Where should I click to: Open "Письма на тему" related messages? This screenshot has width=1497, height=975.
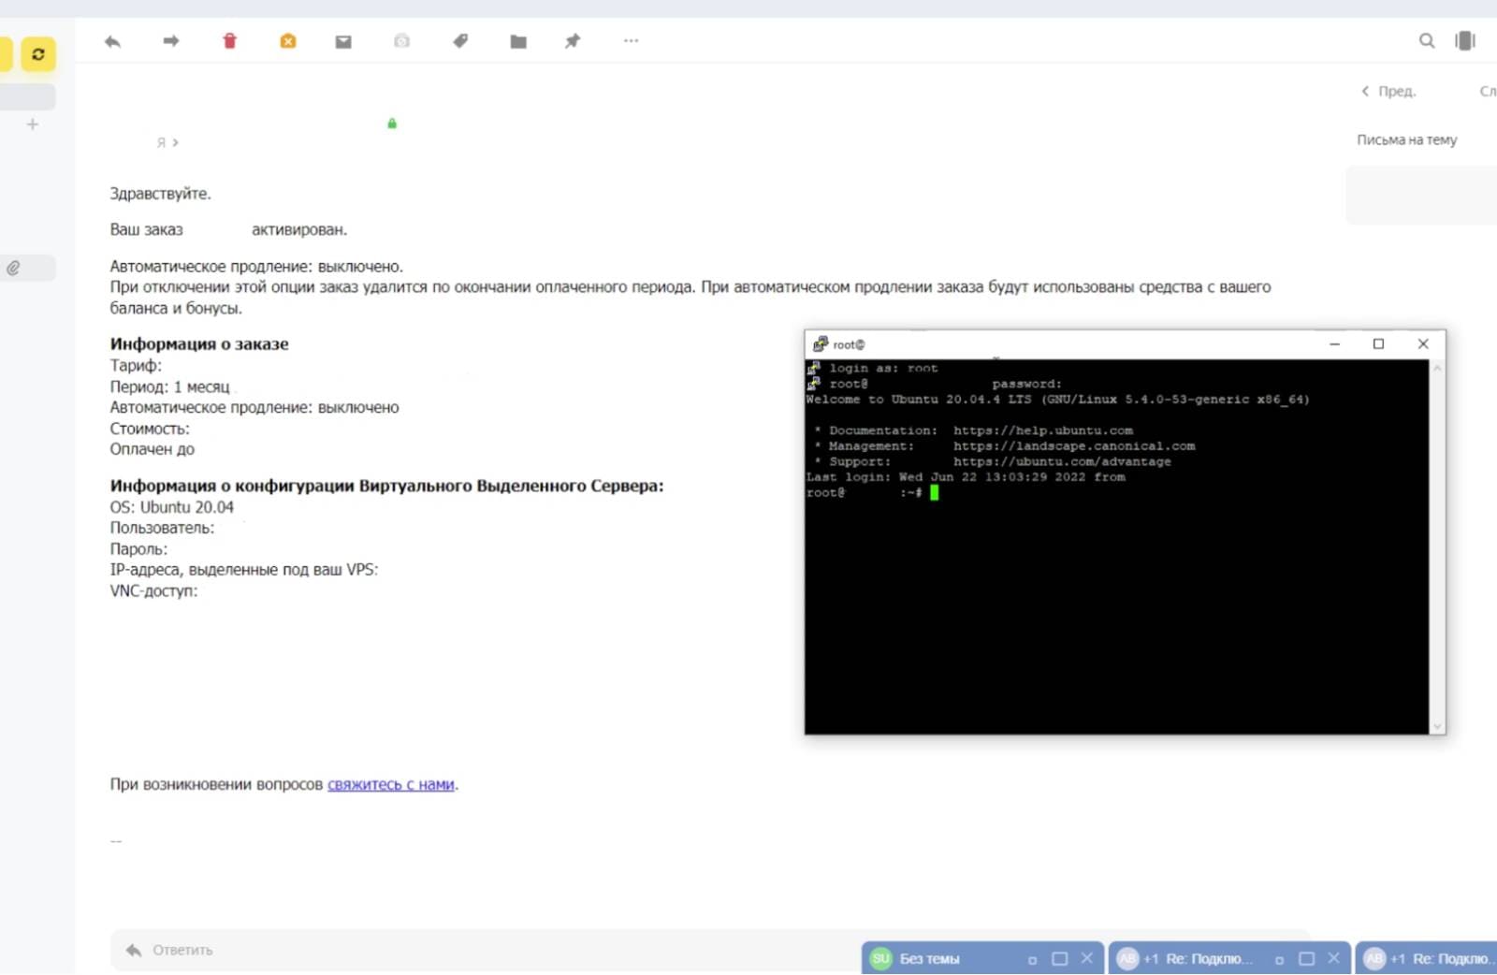click(x=1406, y=139)
